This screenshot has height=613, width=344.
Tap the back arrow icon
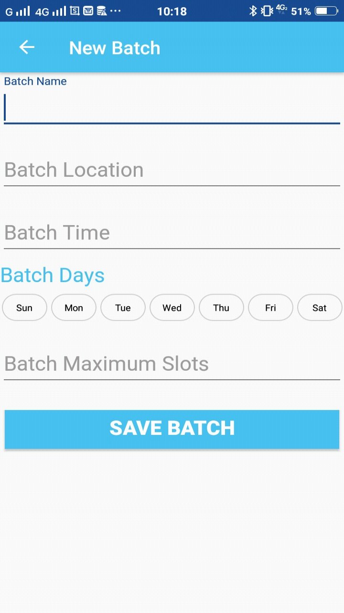click(27, 47)
